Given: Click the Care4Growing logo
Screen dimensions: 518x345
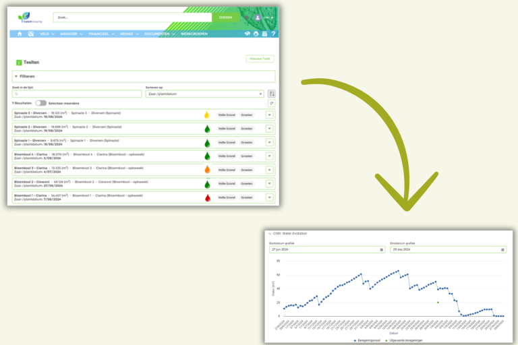Looking at the screenshot, I should click(x=30, y=18).
